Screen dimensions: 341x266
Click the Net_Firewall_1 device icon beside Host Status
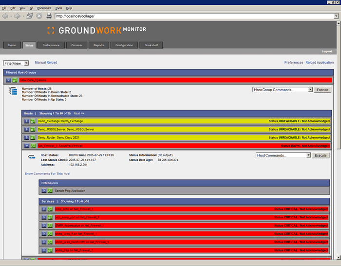32,156
